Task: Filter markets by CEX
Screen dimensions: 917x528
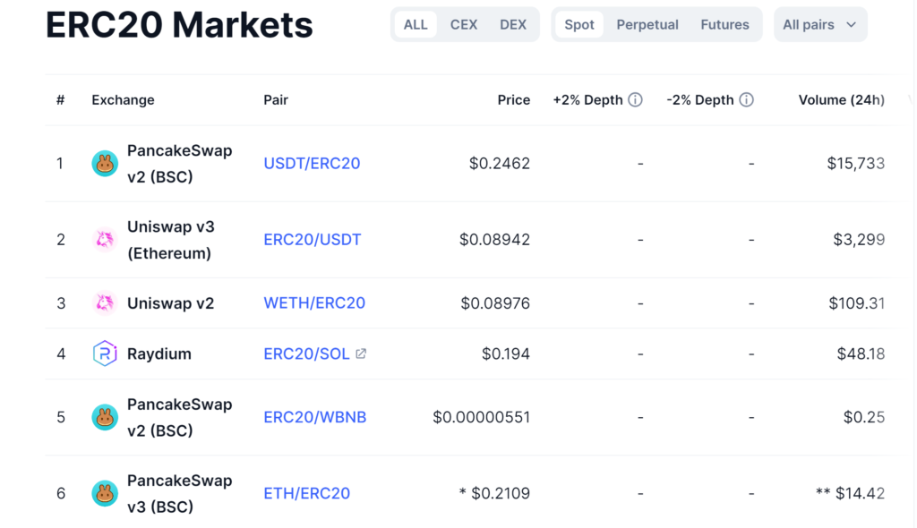Action: point(464,25)
